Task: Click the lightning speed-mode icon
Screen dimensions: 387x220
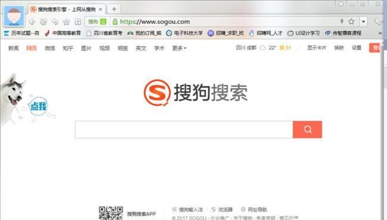Action: pos(342,21)
